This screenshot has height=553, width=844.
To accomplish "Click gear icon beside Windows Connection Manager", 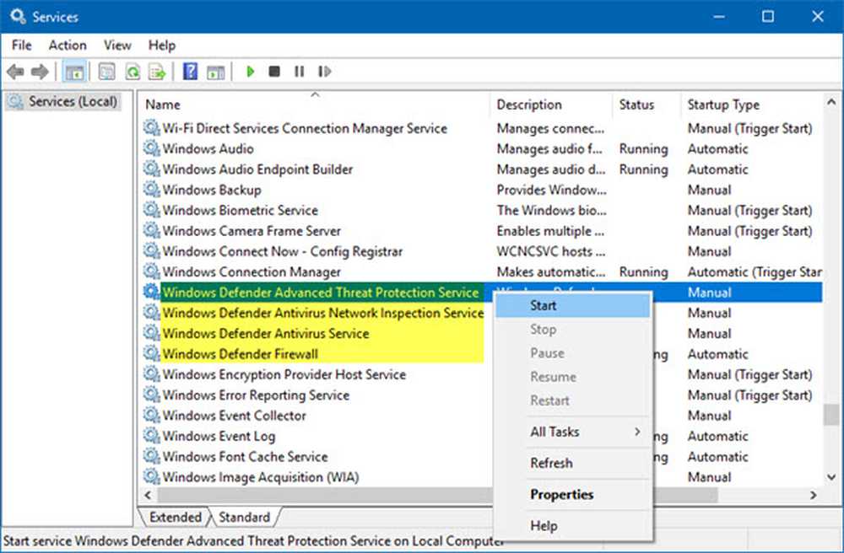I will [151, 271].
